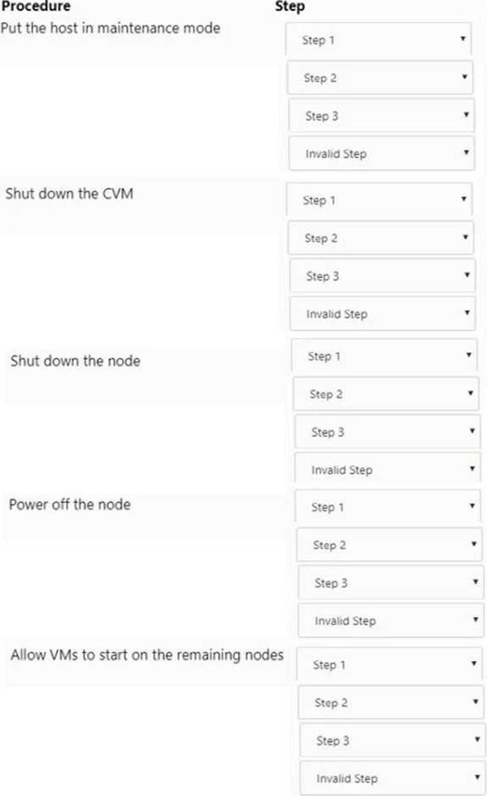Select Invalid Step dropdown under Shut down the CVM

(382, 314)
